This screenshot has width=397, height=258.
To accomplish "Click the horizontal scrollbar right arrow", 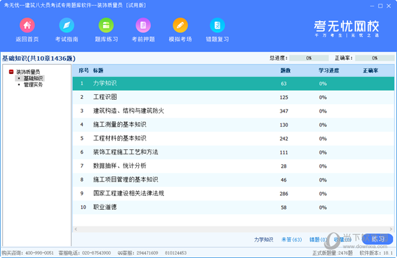I will (x=391, y=229).
